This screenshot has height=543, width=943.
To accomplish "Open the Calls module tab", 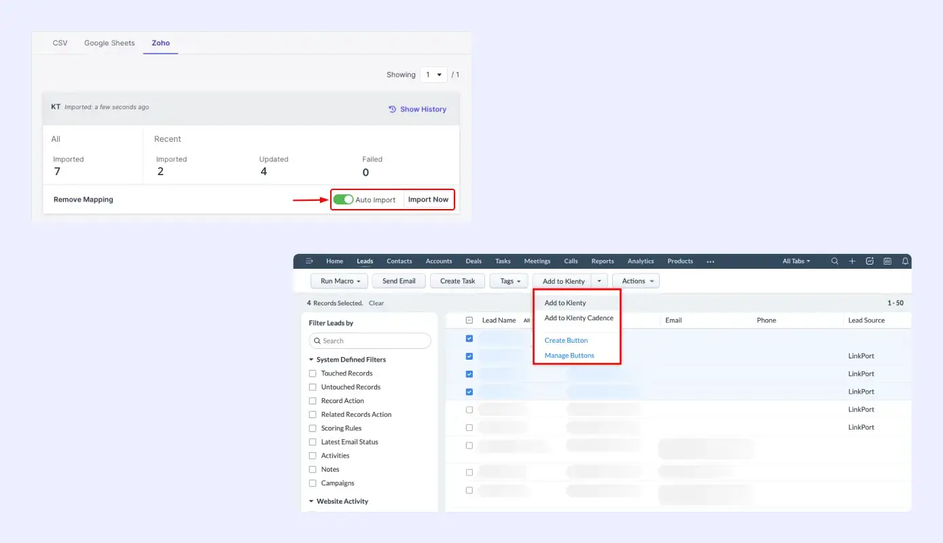I will click(571, 261).
